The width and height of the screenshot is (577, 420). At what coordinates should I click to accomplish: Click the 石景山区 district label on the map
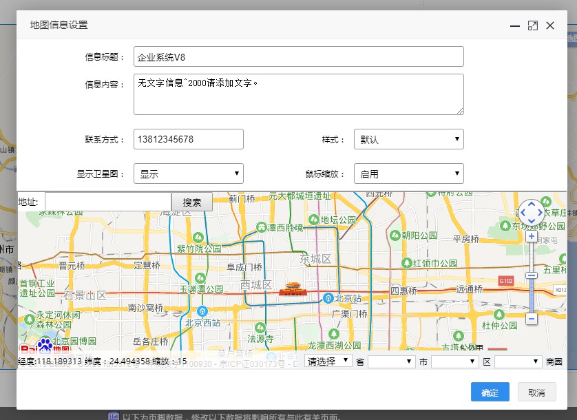(85, 295)
